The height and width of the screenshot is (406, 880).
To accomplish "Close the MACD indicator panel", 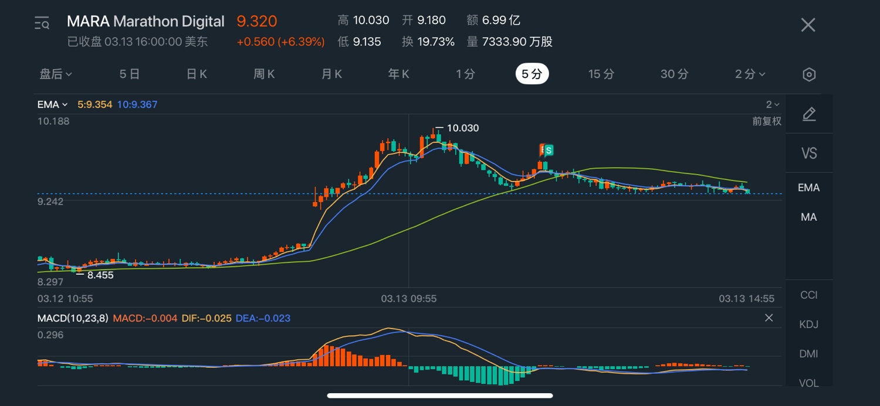I will [769, 318].
